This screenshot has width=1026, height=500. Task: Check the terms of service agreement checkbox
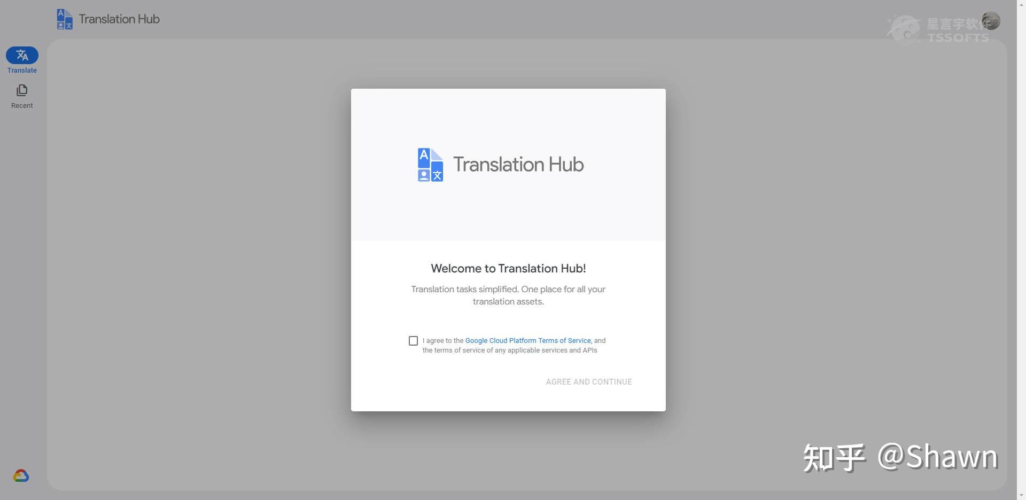coord(413,340)
